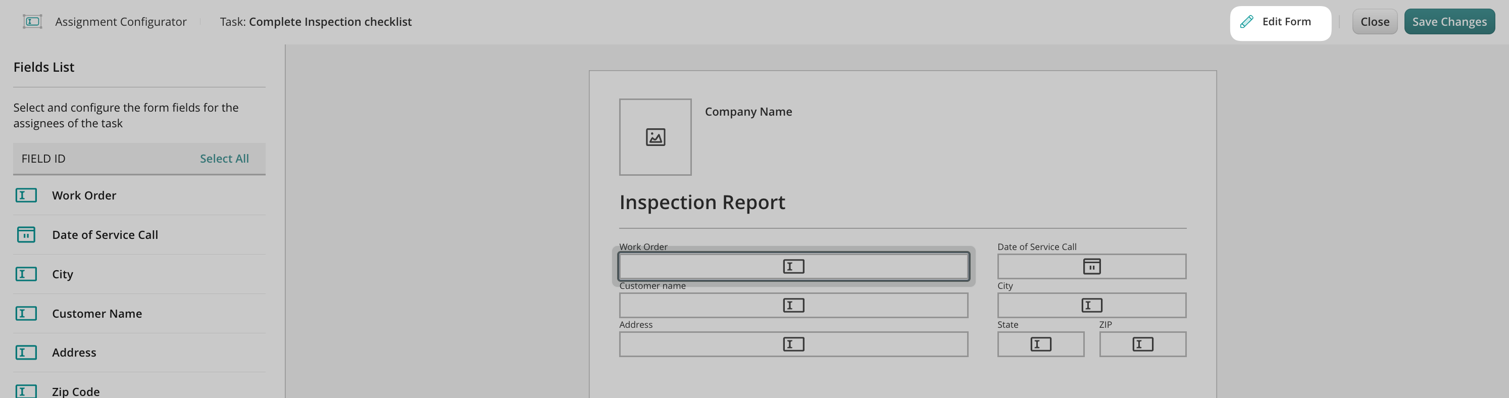Select the Date of Service Call form field
This screenshot has width=1509, height=398.
[1091, 267]
